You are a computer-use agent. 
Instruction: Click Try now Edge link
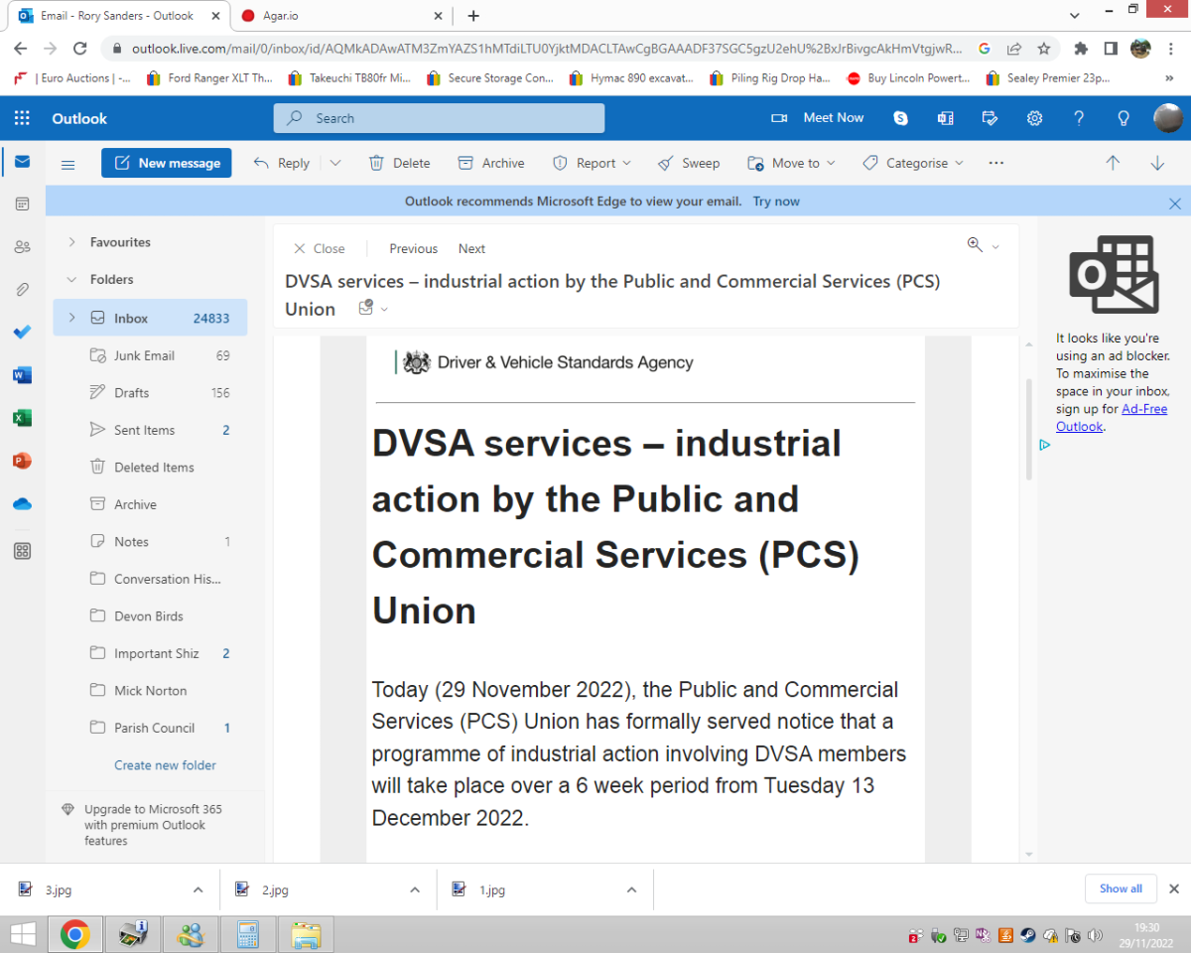click(776, 202)
